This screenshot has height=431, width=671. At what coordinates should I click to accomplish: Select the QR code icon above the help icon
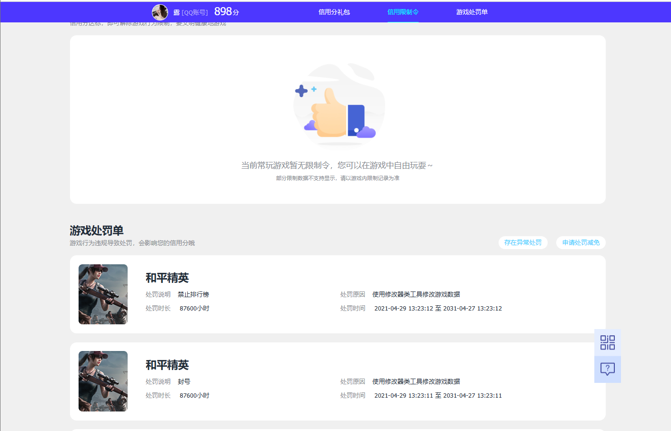point(607,342)
